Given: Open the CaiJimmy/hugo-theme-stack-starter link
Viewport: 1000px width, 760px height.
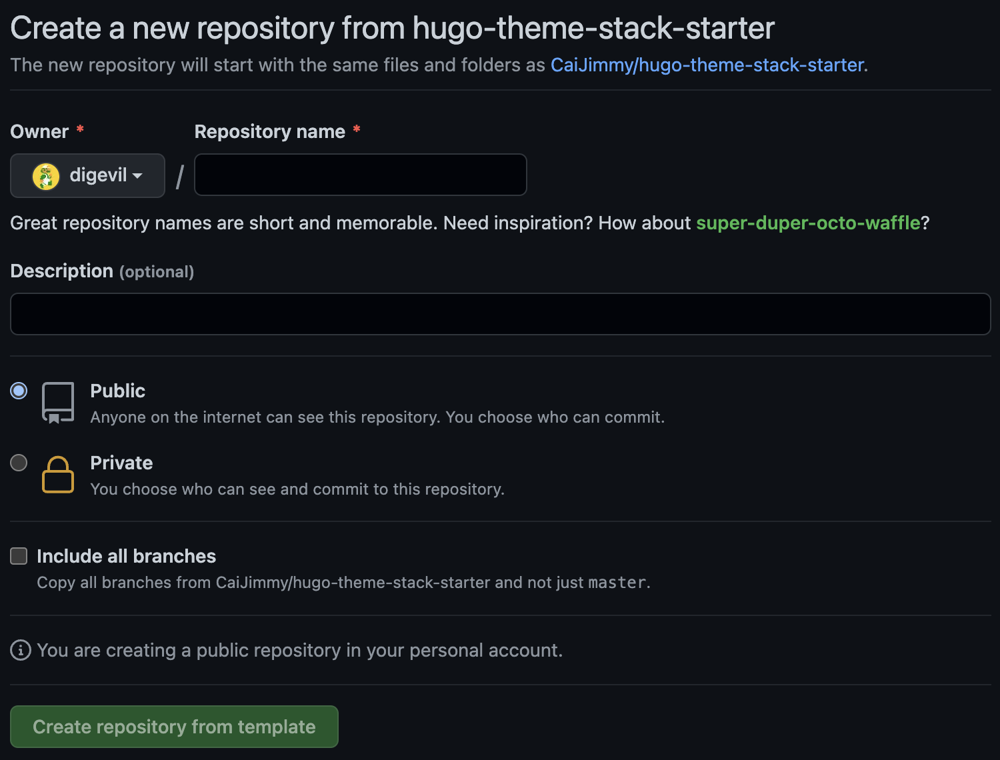Looking at the screenshot, I should 708,65.
